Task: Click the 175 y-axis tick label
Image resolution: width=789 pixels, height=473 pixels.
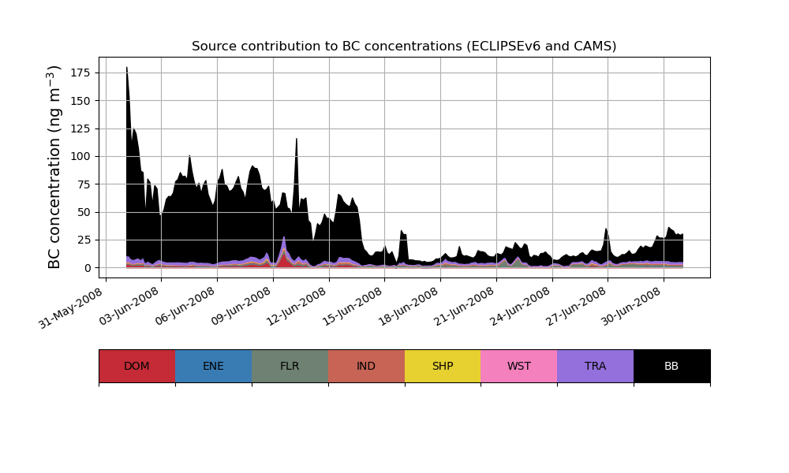Action: coord(80,73)
